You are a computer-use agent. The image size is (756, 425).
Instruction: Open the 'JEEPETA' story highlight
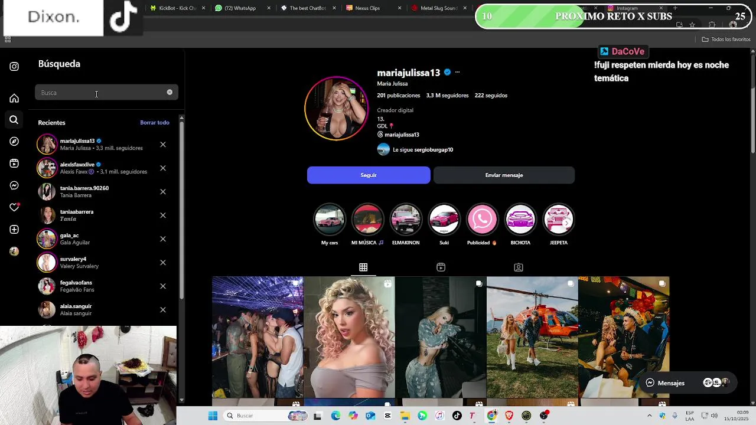pos(558,219)
